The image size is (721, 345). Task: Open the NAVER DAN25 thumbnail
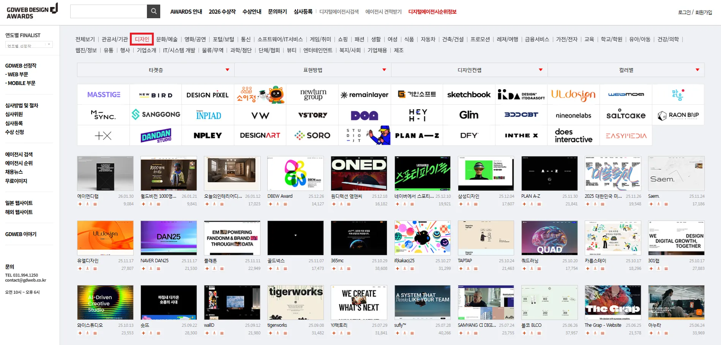(x=169, y=238)
